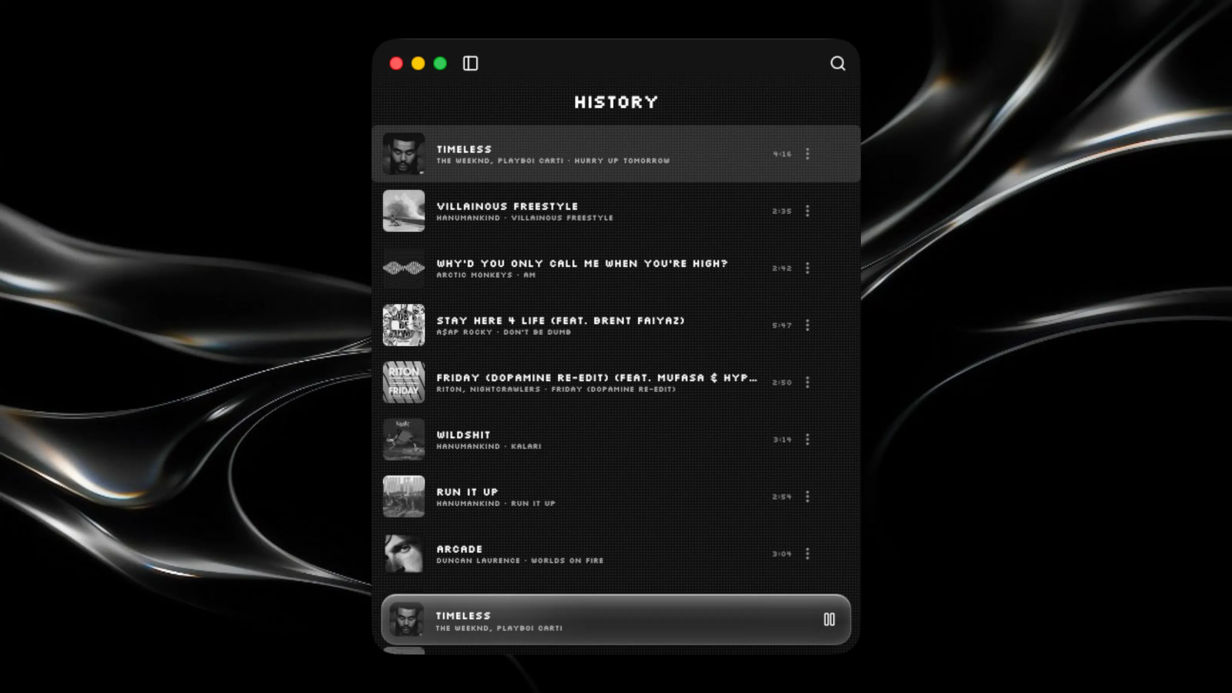Click the 2:50 duration of Friday
This screenshot has height=693, width=1232.
782,383
